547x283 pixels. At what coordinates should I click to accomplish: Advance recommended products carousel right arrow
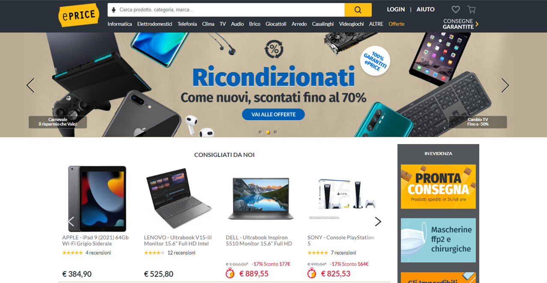coord(378,221)
